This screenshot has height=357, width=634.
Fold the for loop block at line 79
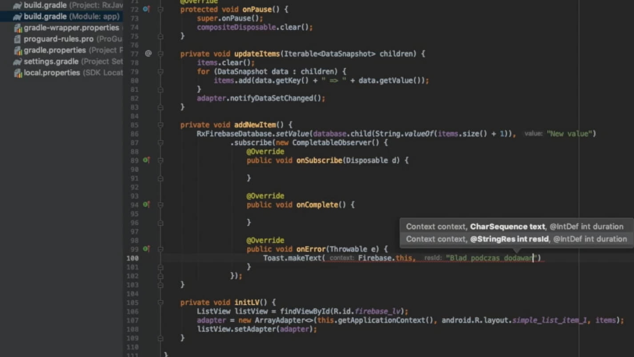pyautogui.click(x=161, y=71)
